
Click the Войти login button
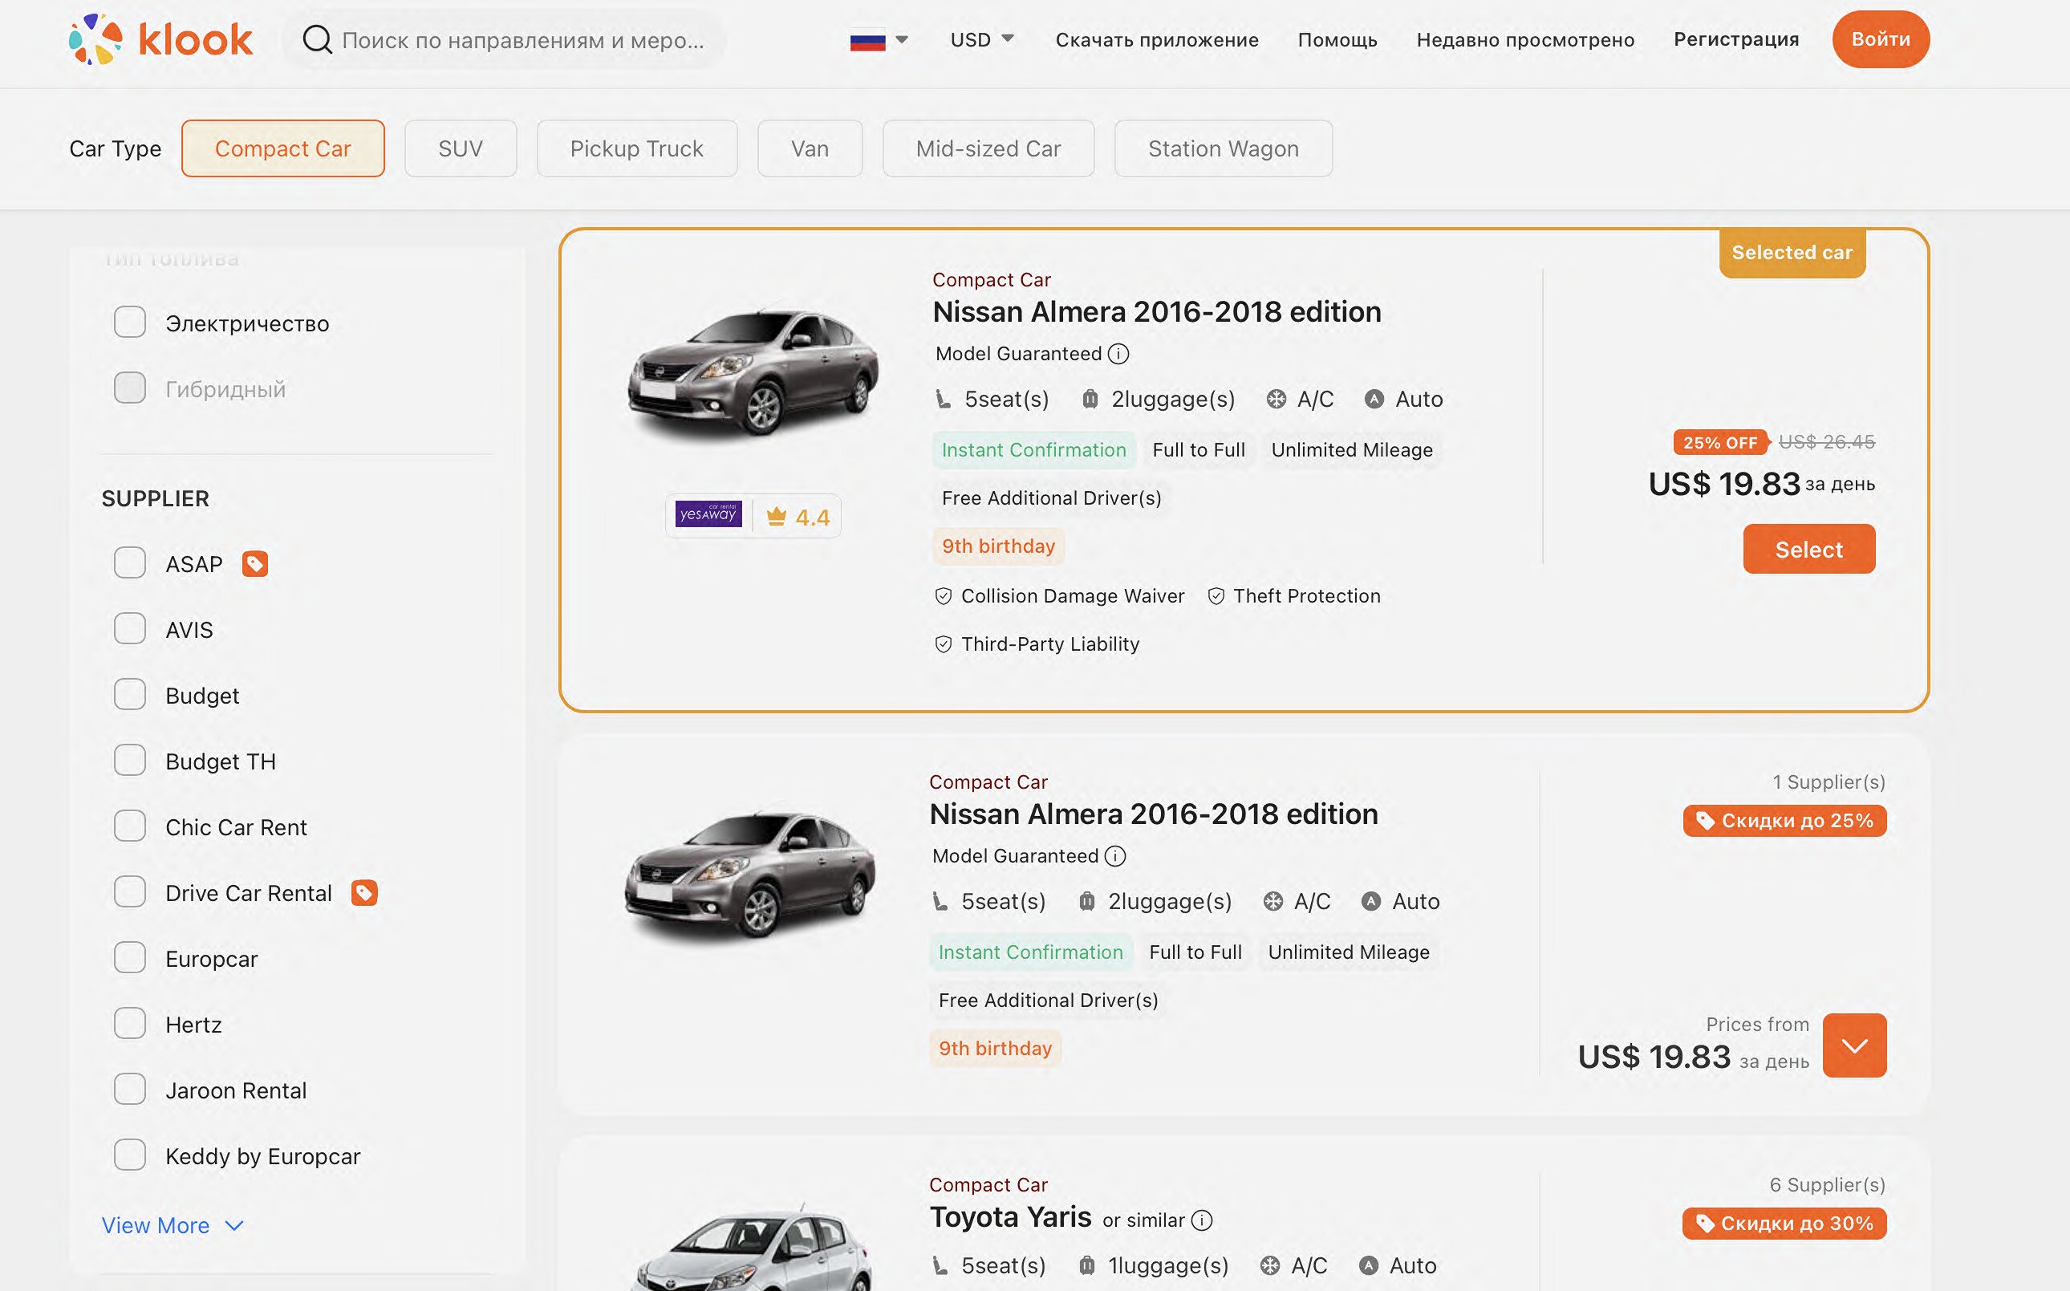[1880, 39]
